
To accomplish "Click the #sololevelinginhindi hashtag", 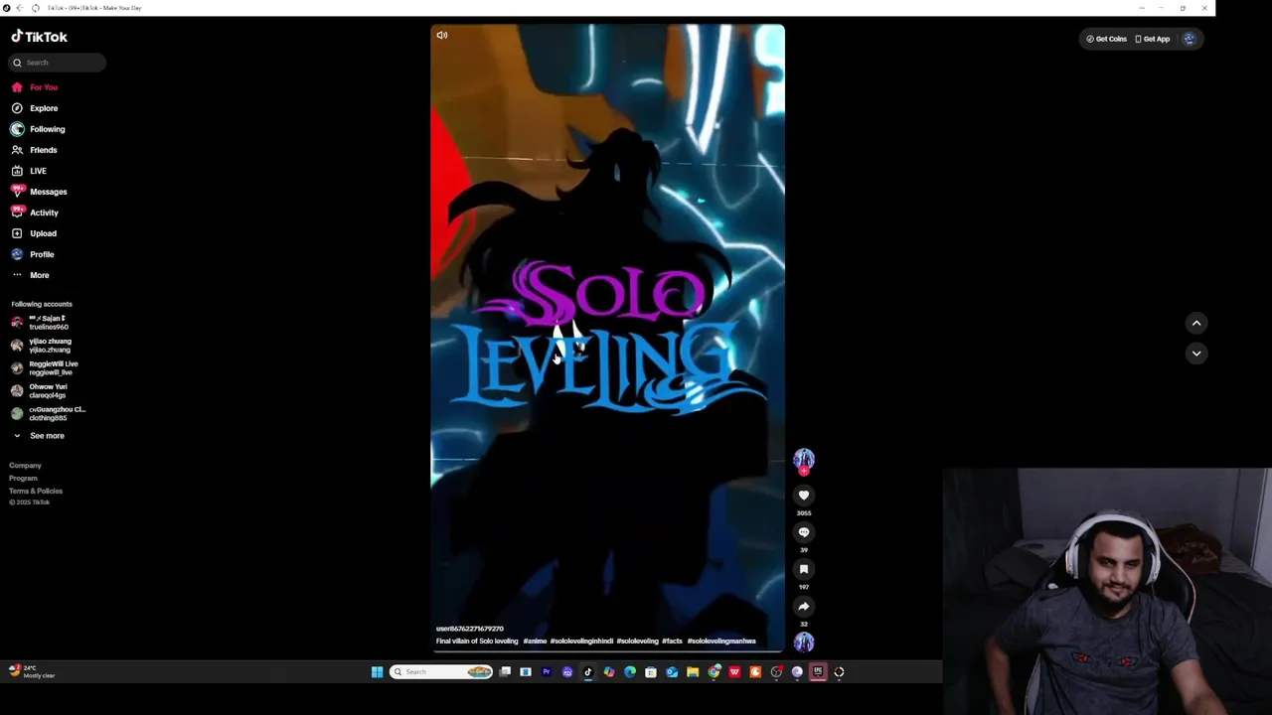I will click(581, 642).
